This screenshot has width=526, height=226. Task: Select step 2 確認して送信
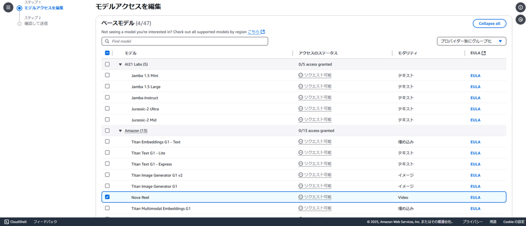(36, 24)
